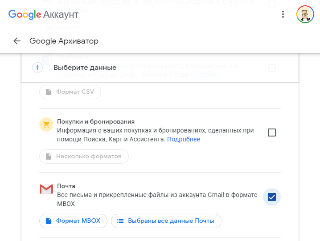
Task: Click the step number 1 circle
Action: coord(37,68)
